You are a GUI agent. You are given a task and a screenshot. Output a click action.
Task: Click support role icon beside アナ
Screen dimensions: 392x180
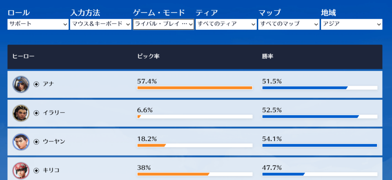(x=36, y=84)
